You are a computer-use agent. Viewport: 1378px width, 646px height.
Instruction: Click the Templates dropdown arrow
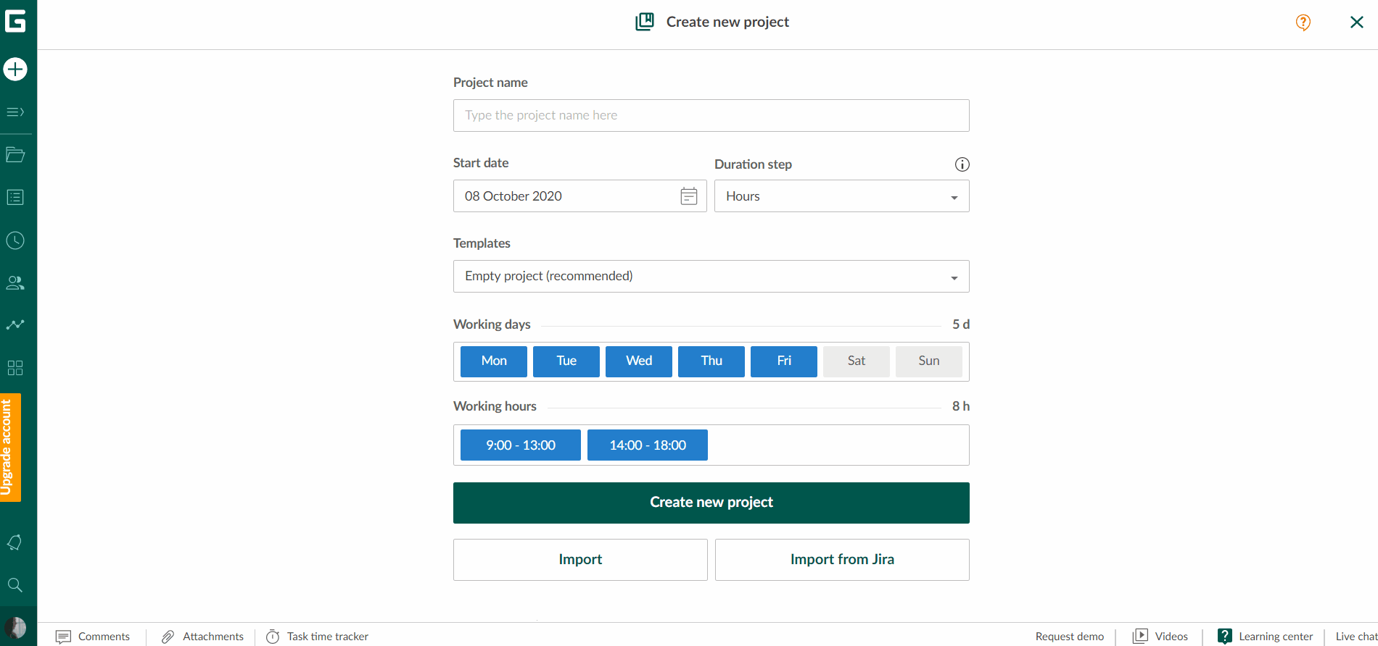point(954,278)
